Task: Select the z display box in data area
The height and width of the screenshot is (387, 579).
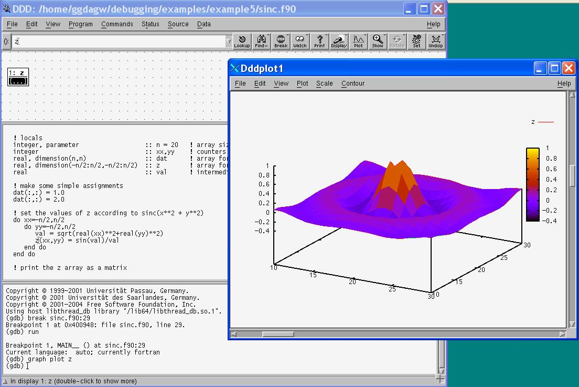Action: tap(18, 77)
